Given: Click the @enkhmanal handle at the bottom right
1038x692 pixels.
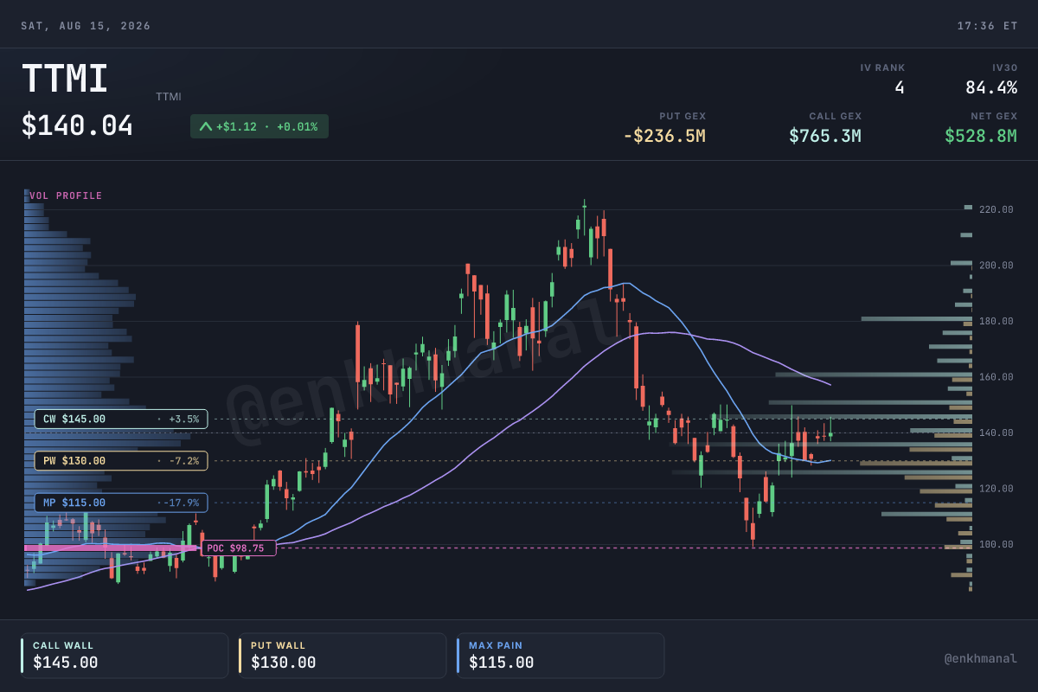Looking at the screenshot, I should (x=981, y=659).
